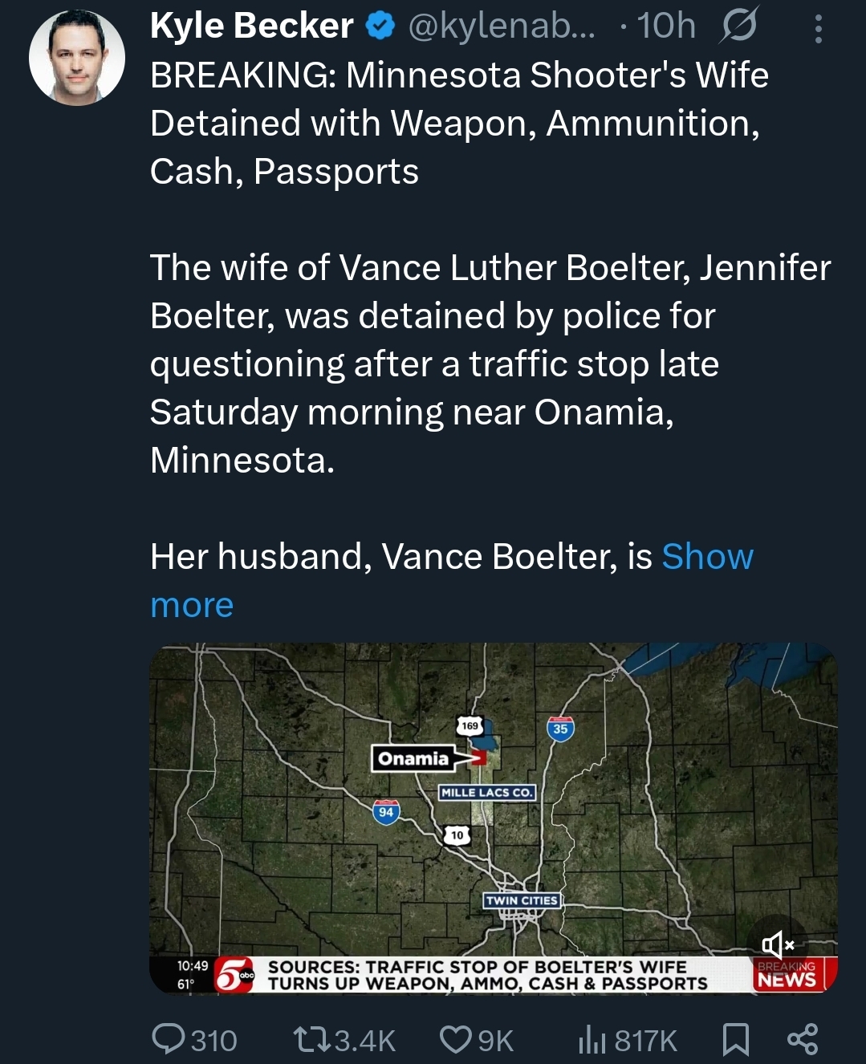Click the Kyle Becker display name

tap(251, 26)
